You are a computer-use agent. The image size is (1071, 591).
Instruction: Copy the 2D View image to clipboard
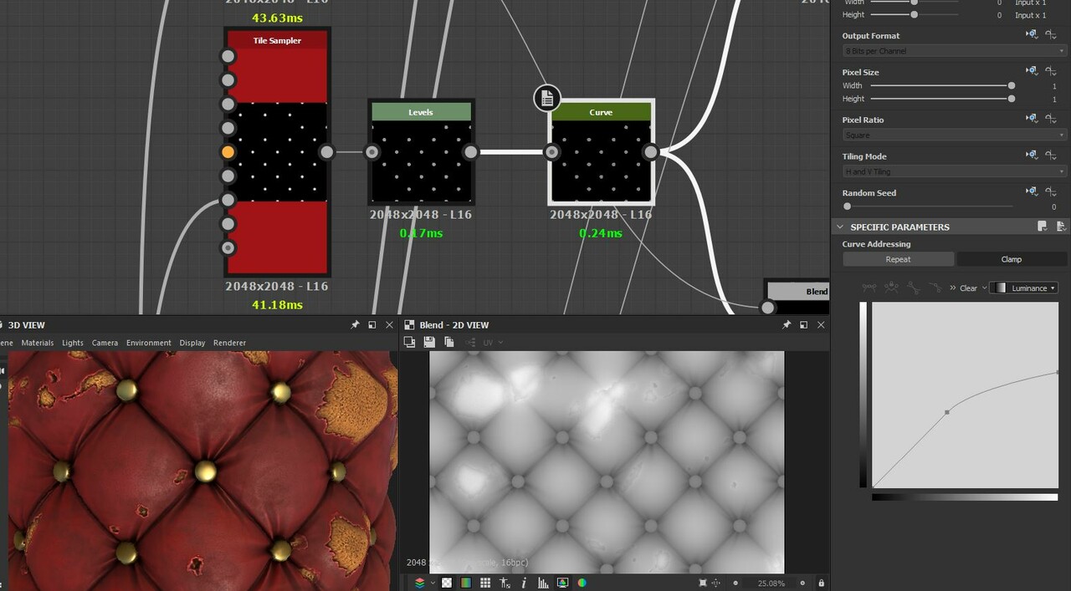[x=448, y=342]
